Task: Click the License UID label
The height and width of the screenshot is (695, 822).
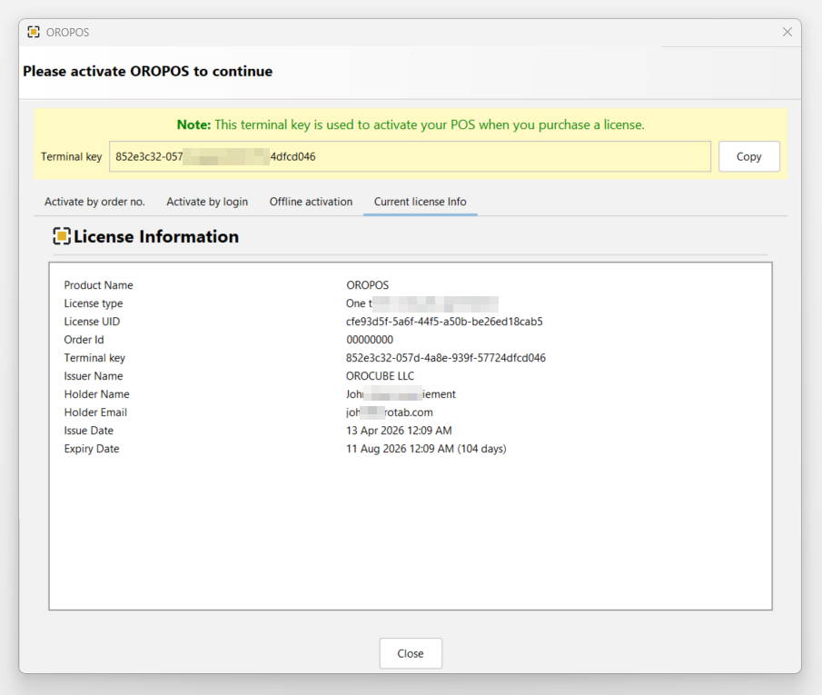Action: 92,322
